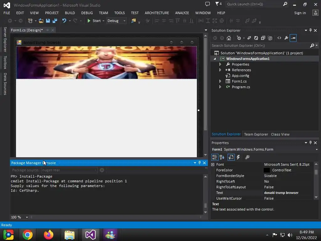Select App.config in Solution Explorer

pos(240,76)
